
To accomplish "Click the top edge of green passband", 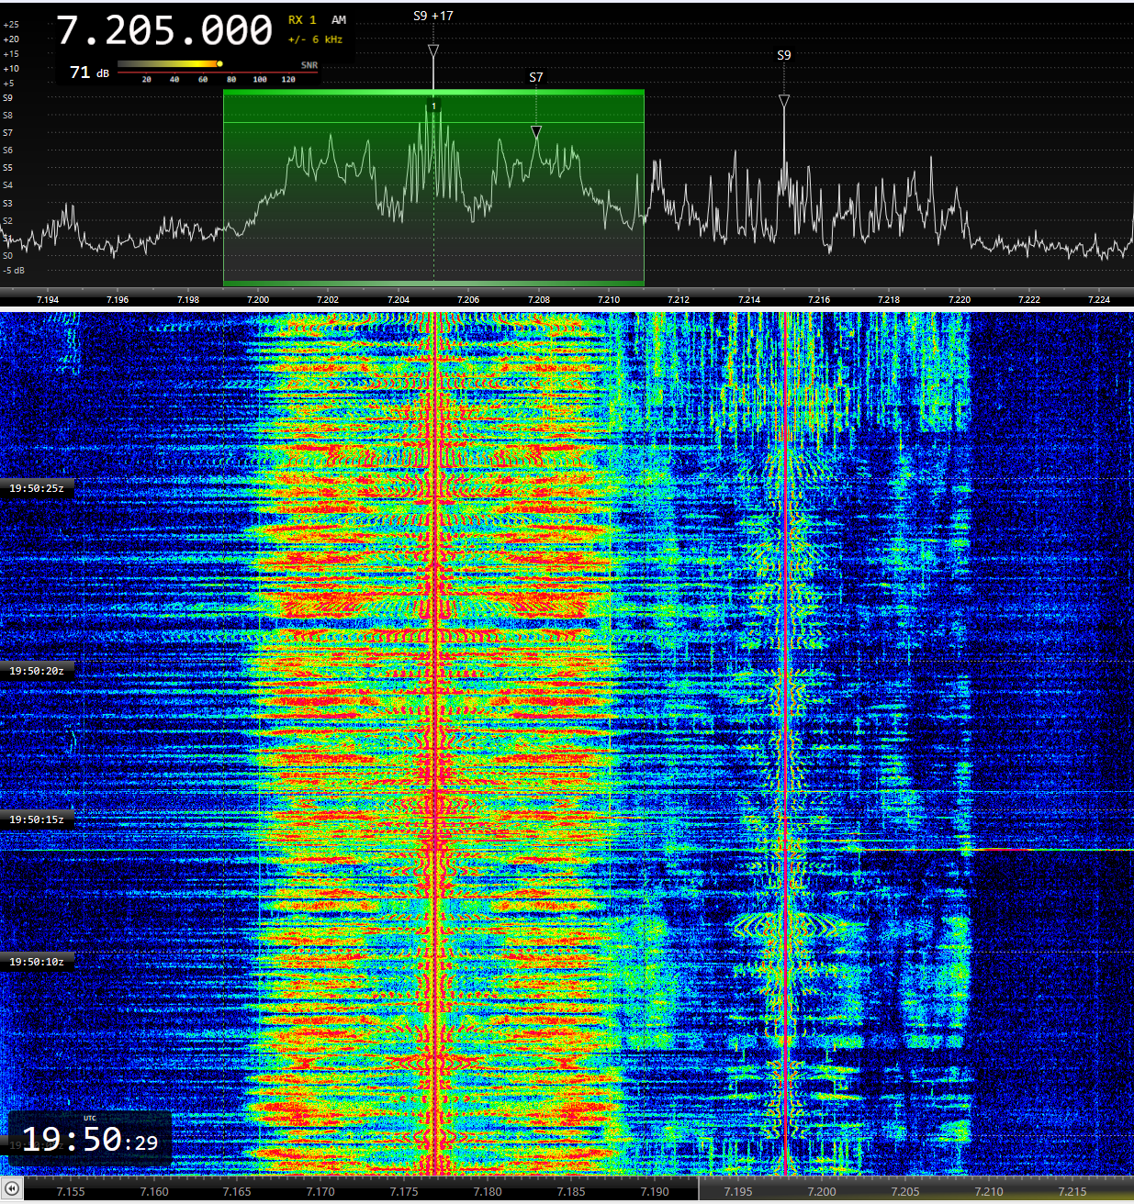I will [433, 91].
